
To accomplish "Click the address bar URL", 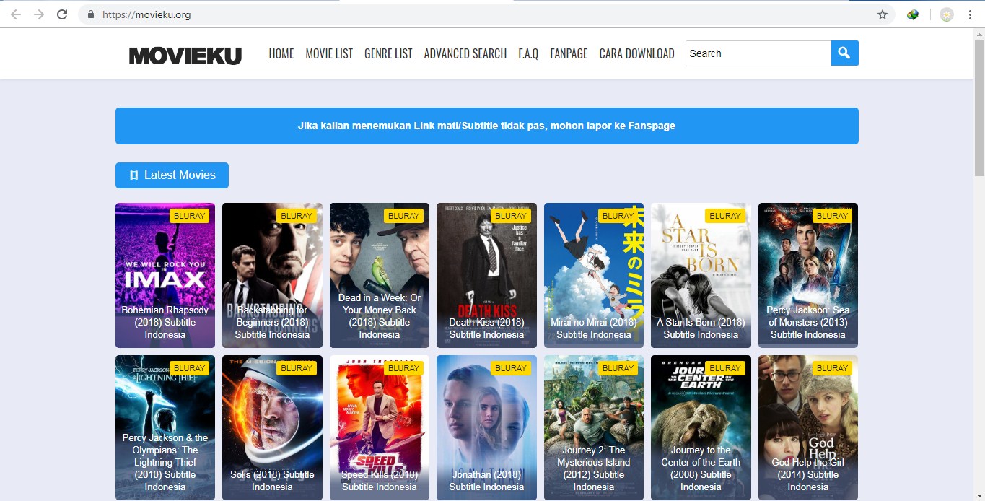I will pos(147,14).
